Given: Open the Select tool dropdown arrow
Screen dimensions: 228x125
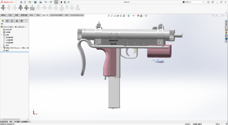Looking at the screenshot, I should pos(59,2).
